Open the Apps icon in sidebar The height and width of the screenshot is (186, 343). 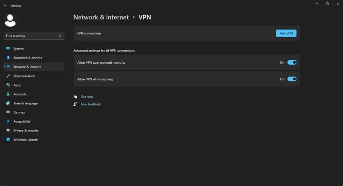8,85
